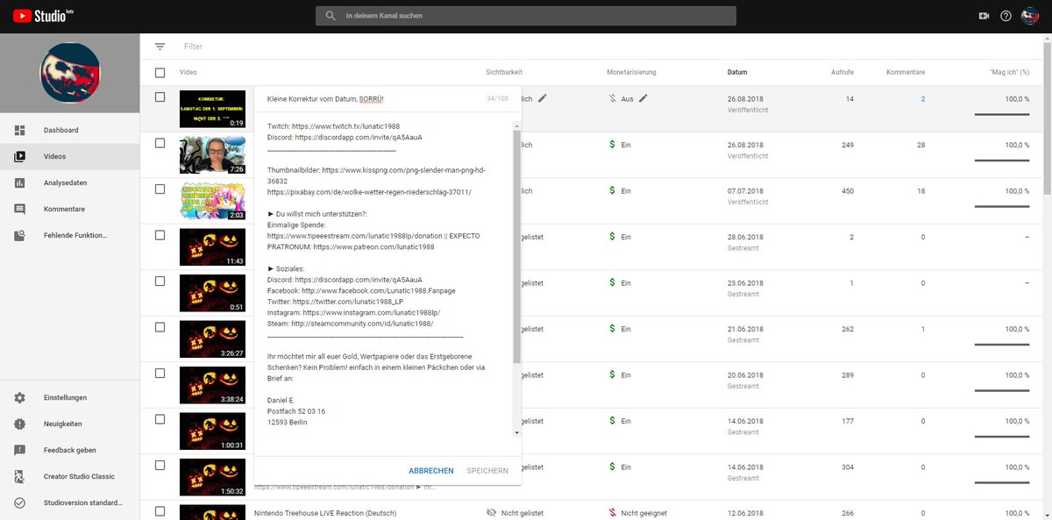Open the 2 comments link

(x=922, y=99)
